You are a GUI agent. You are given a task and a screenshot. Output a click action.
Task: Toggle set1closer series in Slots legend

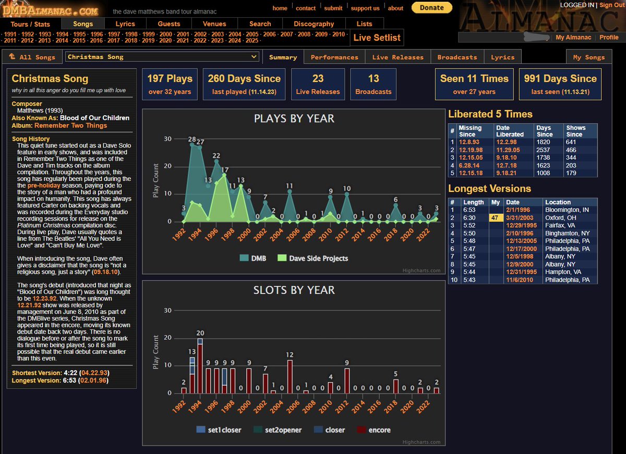[219, 430]
